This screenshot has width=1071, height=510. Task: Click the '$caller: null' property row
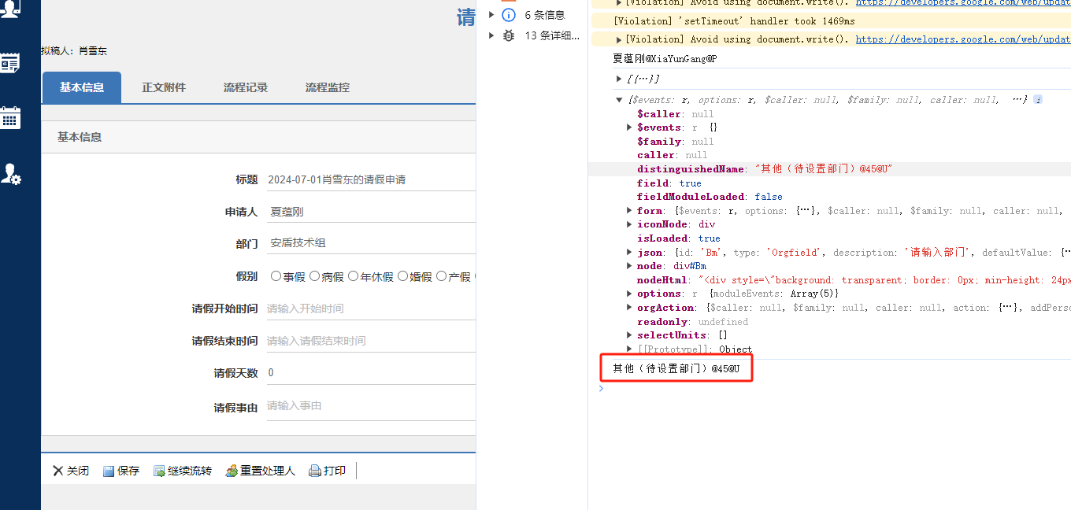pos(675,114)
